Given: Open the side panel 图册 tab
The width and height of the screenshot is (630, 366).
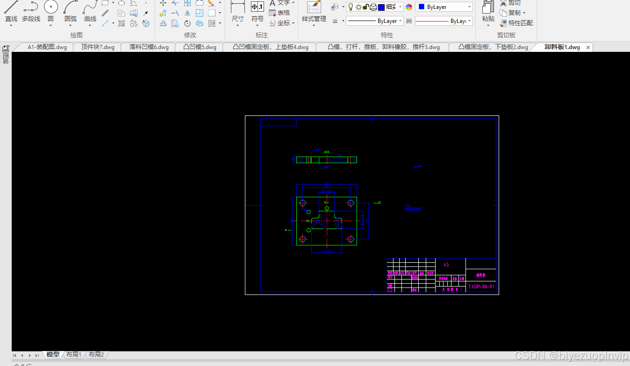Looking at the screenshot, I should pyautogui.click(x=6, y=55).
